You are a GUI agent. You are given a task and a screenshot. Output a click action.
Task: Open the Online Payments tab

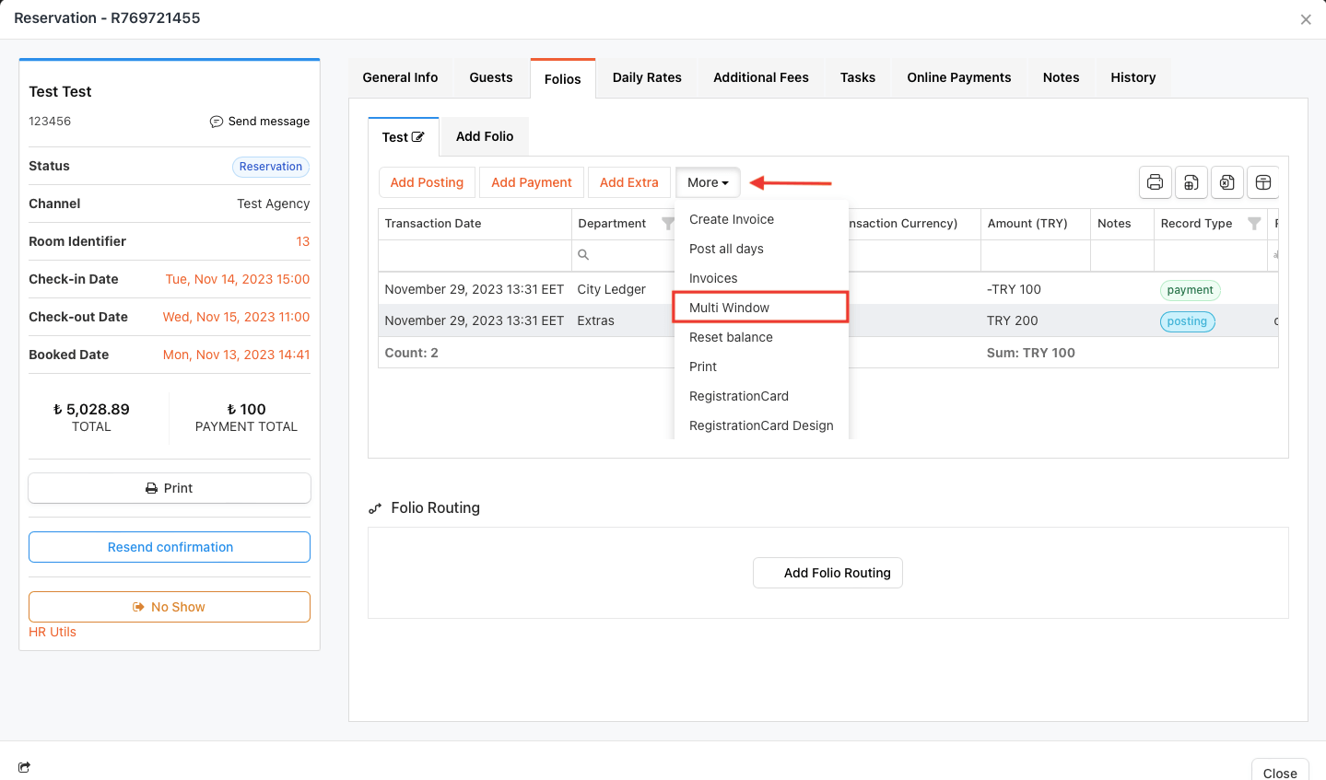(x=958, y=77)
